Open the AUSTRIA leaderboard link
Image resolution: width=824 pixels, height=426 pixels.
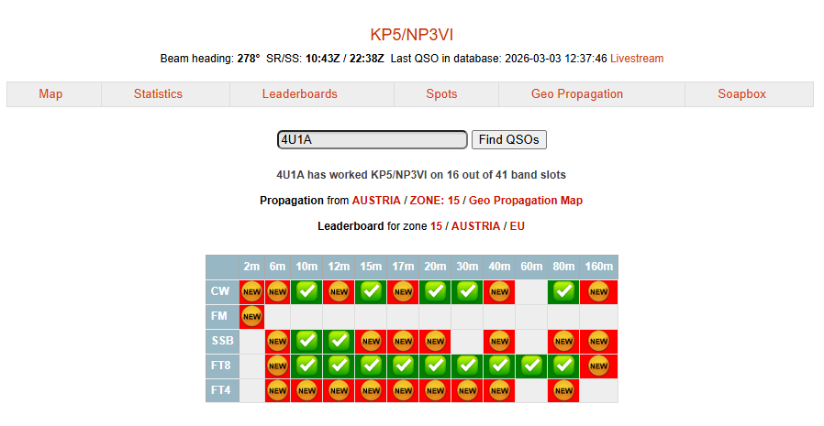[x=475, y=226]
